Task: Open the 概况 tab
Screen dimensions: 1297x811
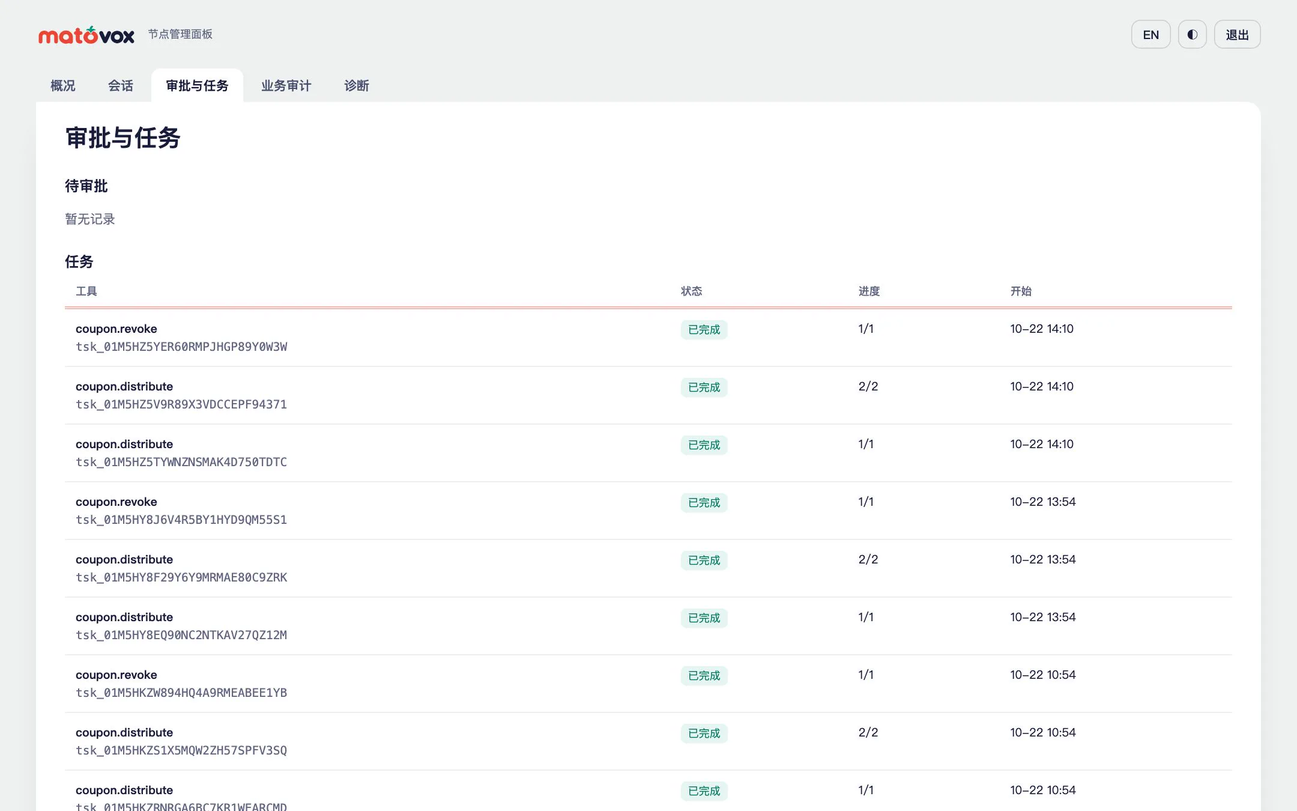Action: pyautogui.click(x=63, y=86)
